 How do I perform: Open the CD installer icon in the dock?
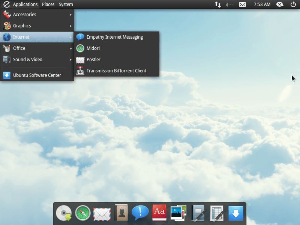pyautogui.click(x=64, y=213)
